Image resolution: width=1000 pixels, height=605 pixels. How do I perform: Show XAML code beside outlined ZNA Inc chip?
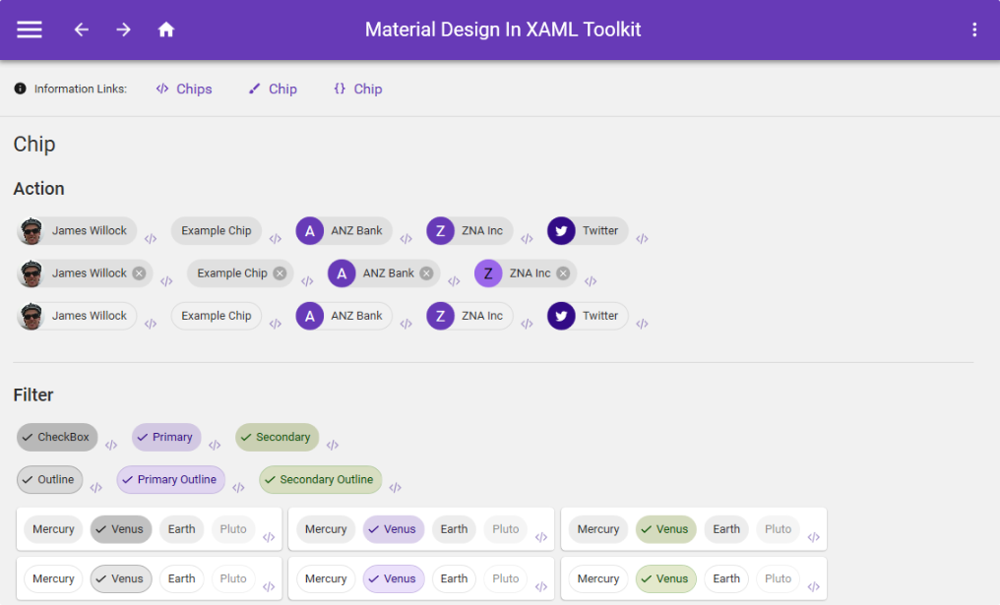coord(527,324)
